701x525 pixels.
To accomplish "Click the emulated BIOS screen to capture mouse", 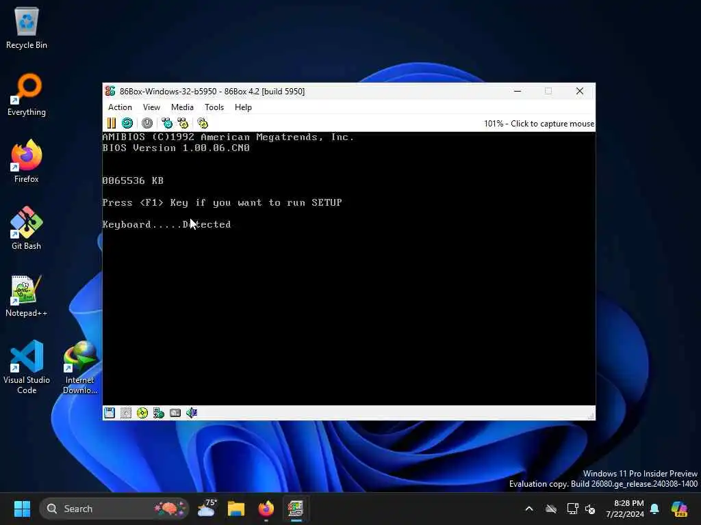I will click(x=348, y=268).
